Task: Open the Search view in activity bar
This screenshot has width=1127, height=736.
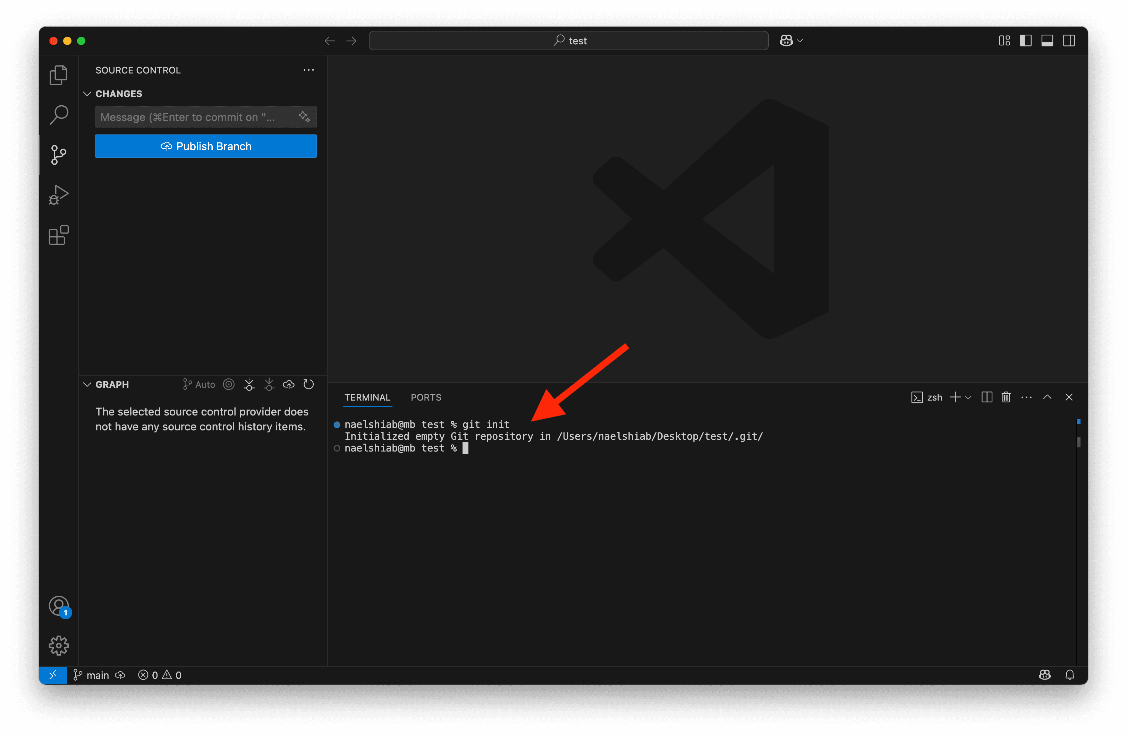Action: click(59, 115)
